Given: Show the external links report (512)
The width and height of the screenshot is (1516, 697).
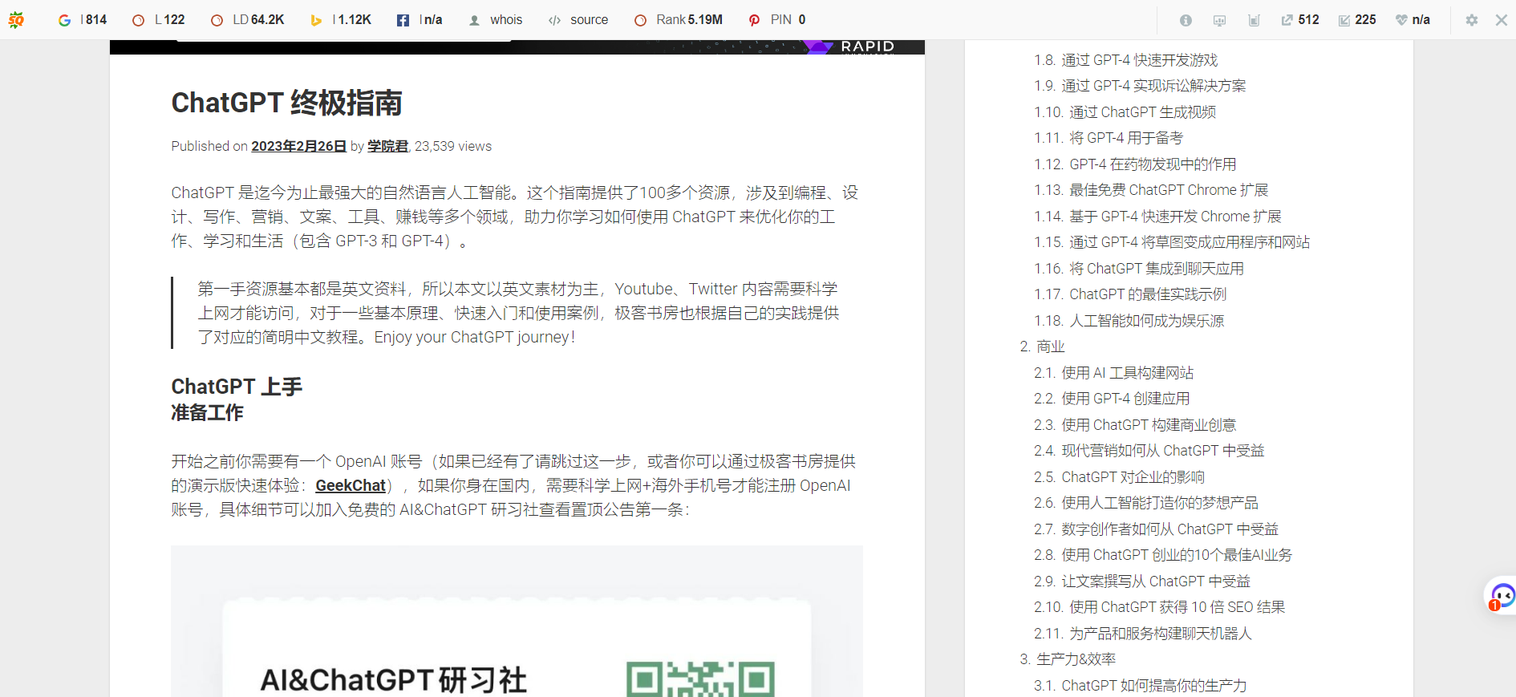Looking at the screenshot, I should tap(1300, 20).
